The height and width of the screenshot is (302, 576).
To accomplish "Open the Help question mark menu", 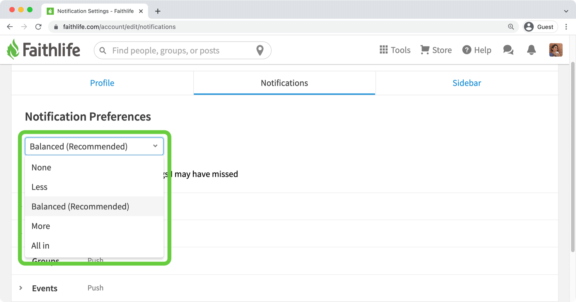I will (476, 50).
